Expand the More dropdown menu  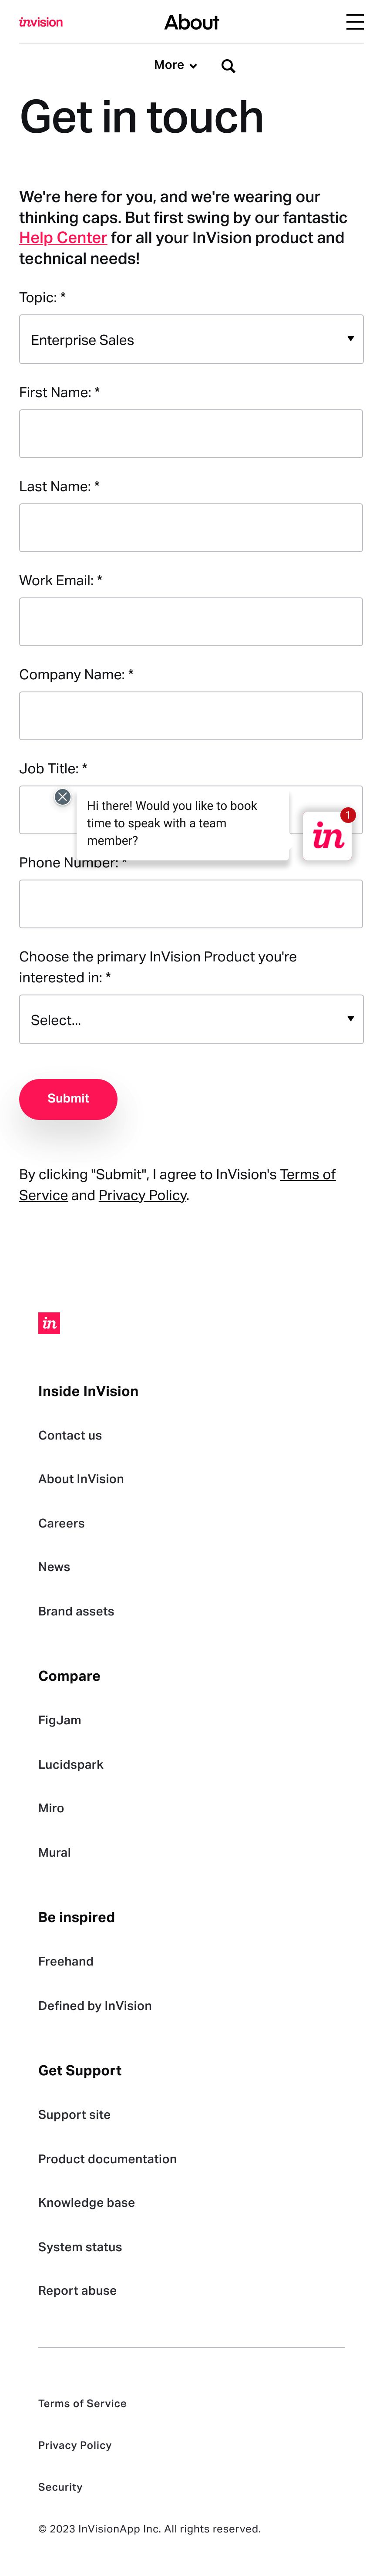[175, 65]
